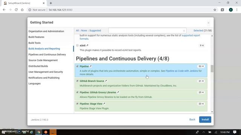Click the Back button
The width and height of the screenshot is (241, 135).
[x=192, y=120]
